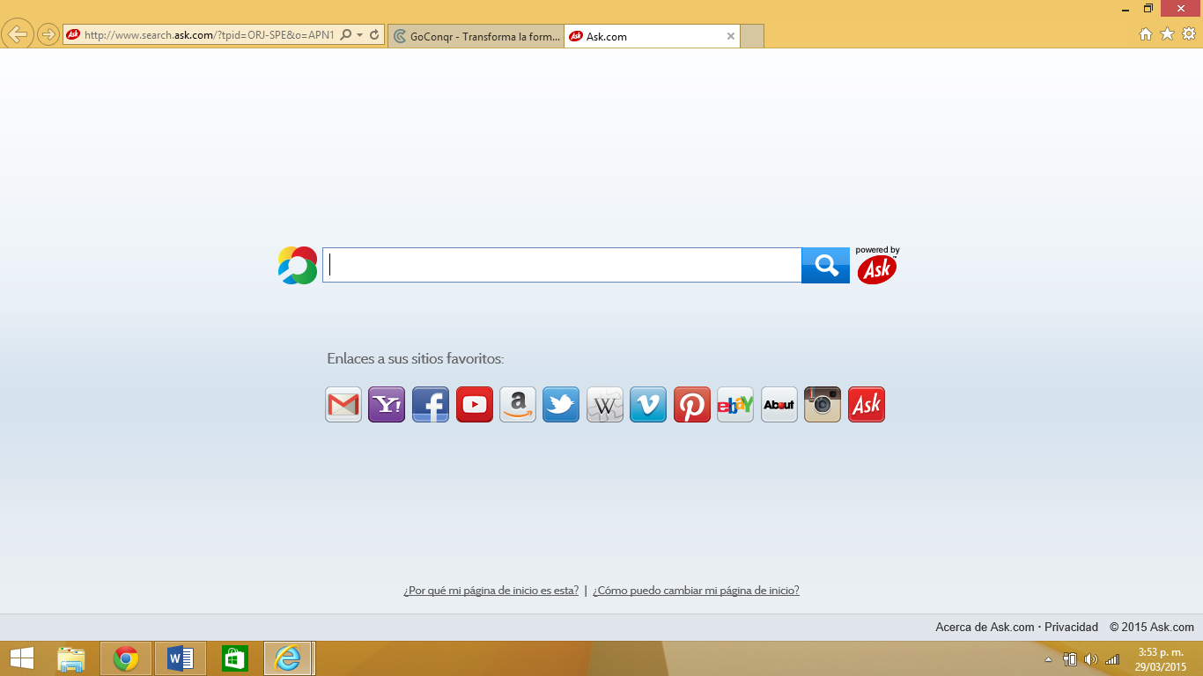Viewport: 1203px width, 676px height.
Task: Open the Instagram shortcut icon
Action: tap(823, 405)
